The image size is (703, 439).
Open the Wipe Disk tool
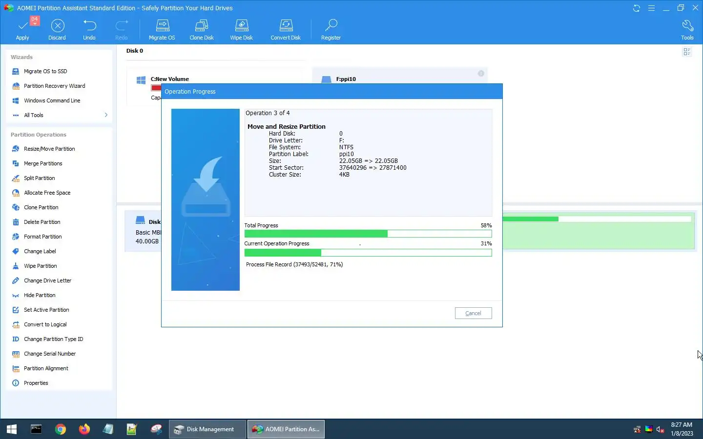pyautogui.click(x=242, y=29)
